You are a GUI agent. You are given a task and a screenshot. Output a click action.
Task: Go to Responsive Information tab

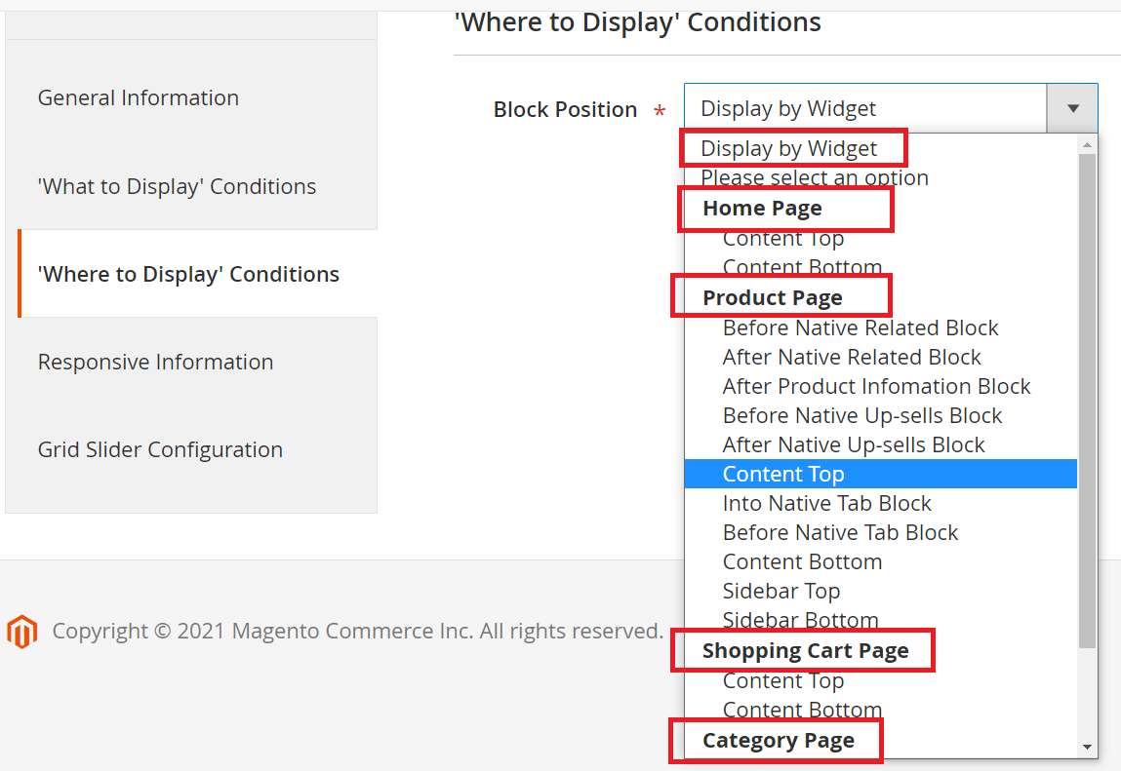(155, 362)
